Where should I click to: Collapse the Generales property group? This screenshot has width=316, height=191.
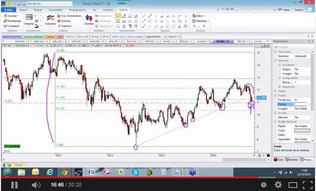[x=275, y=52]
